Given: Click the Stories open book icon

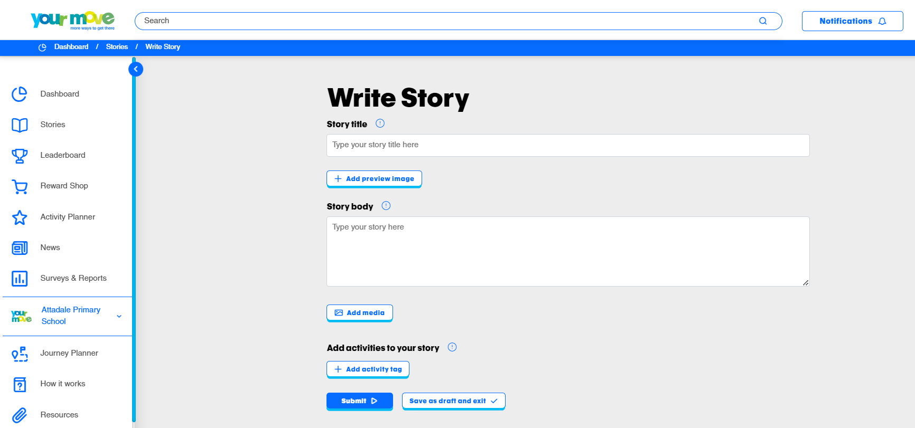Looking at the screenshot, I should [20, 125].
